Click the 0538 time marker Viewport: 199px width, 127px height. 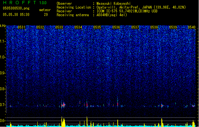pos(154,27)
